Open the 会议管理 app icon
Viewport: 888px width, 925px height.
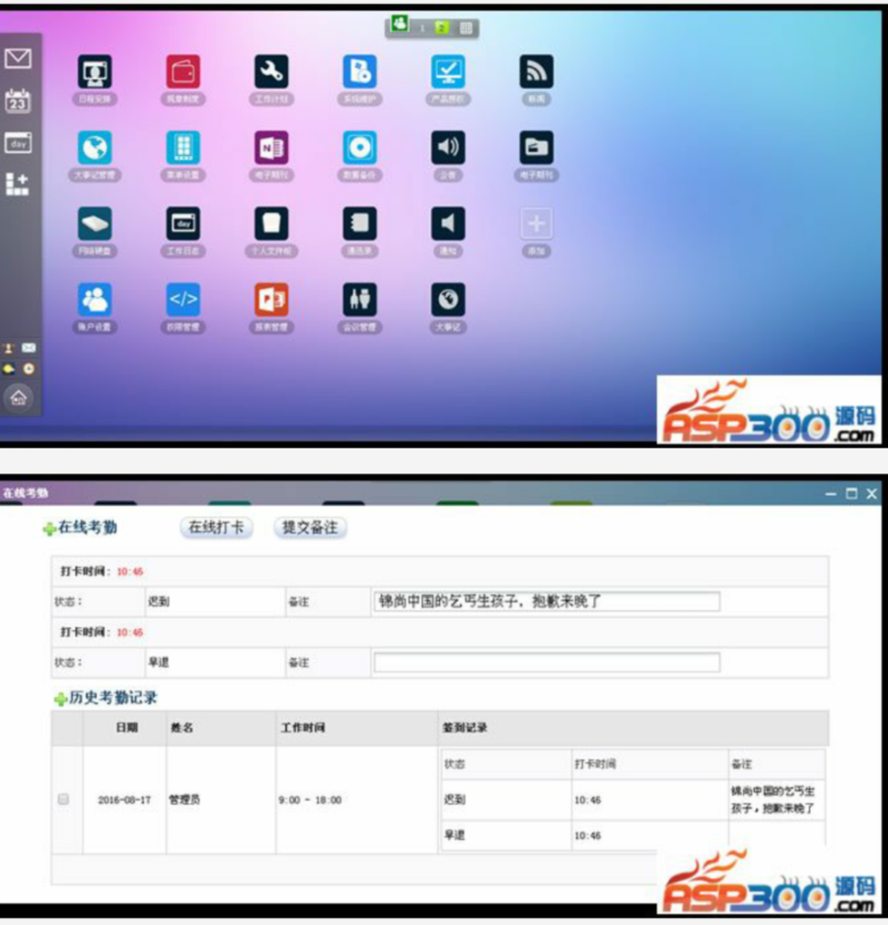click(359, 300)
